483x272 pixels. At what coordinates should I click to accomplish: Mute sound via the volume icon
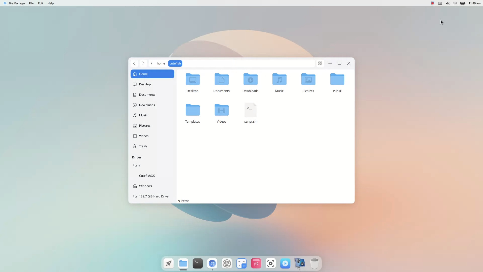(448, 3)
